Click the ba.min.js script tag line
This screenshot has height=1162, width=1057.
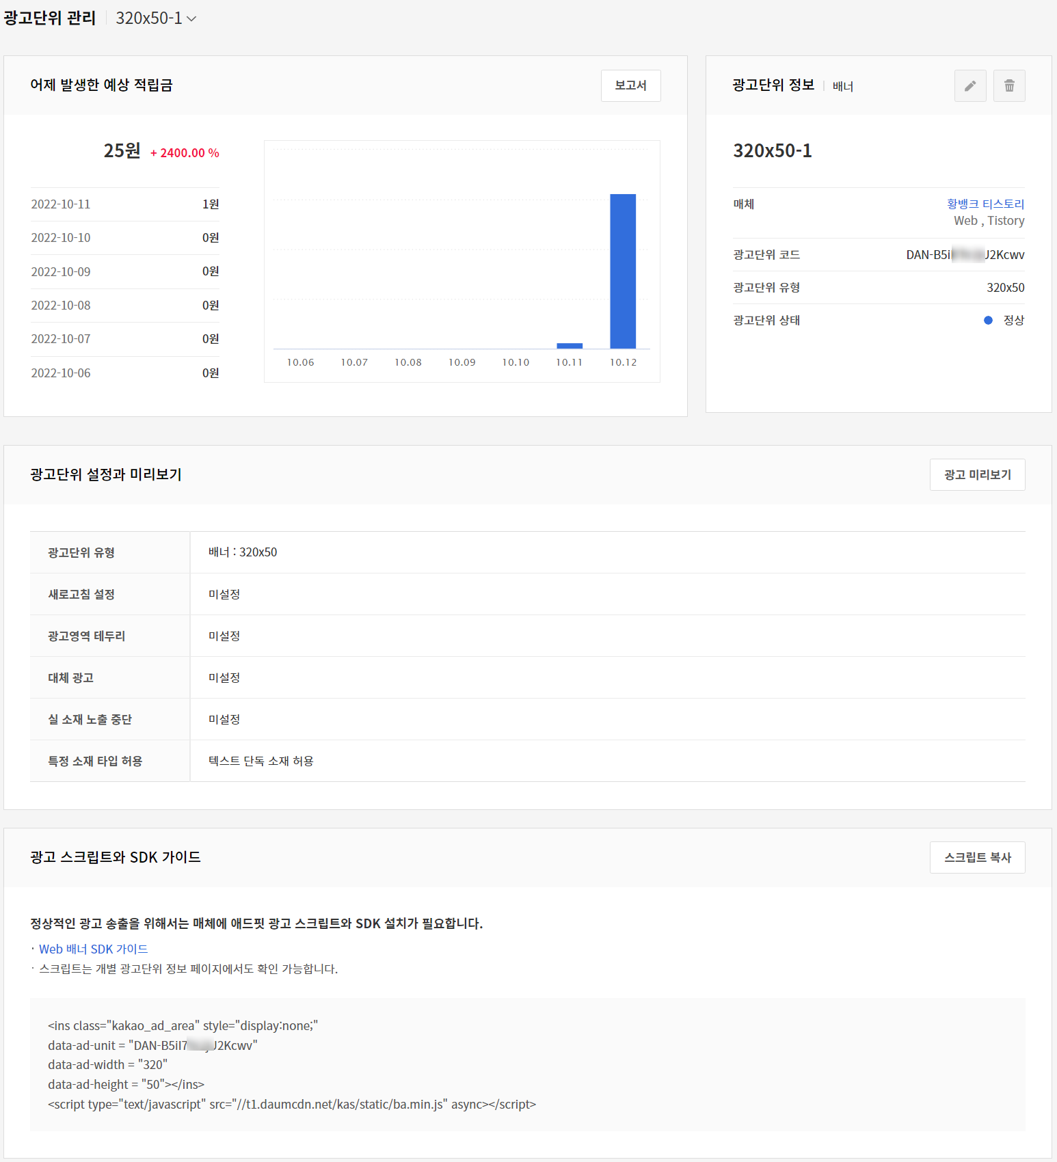pyautogui.click(x=292, y=1105)
